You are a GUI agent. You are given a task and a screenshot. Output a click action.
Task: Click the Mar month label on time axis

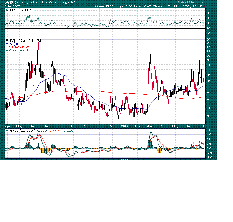pos(149,127)
